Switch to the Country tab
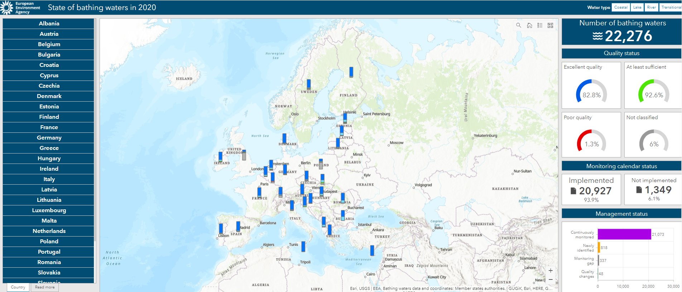This screenshot has width=682, height=292. pyautogui.click(x=18, y=287)
